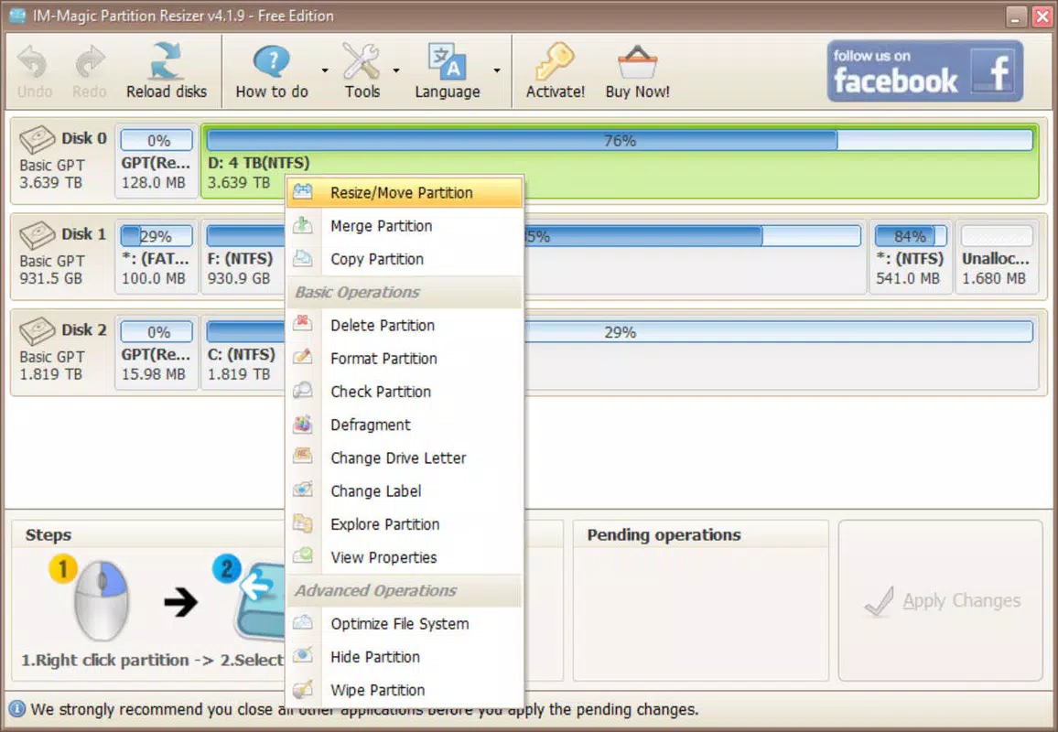The height and width of the screenshot is (732, 1058).
Task: Click the Language icon
Action: (447, 61)
